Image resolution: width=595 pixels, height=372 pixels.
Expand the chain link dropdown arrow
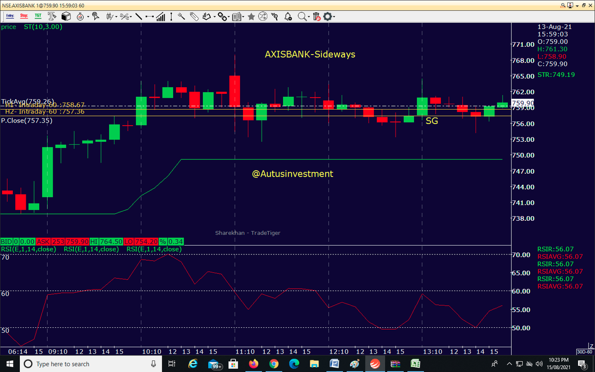click(229, 17)
